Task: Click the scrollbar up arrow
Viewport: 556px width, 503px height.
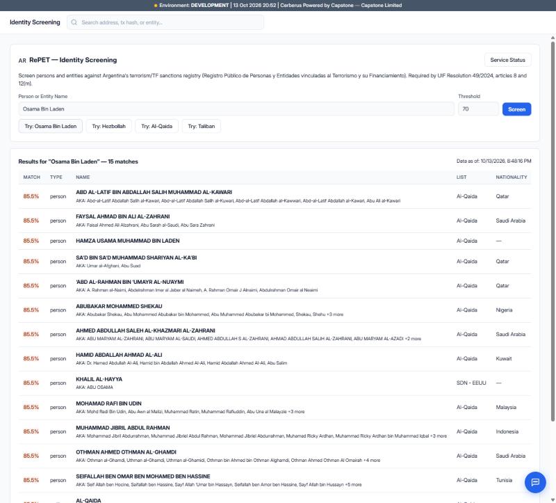Action: tap(553, 38)
